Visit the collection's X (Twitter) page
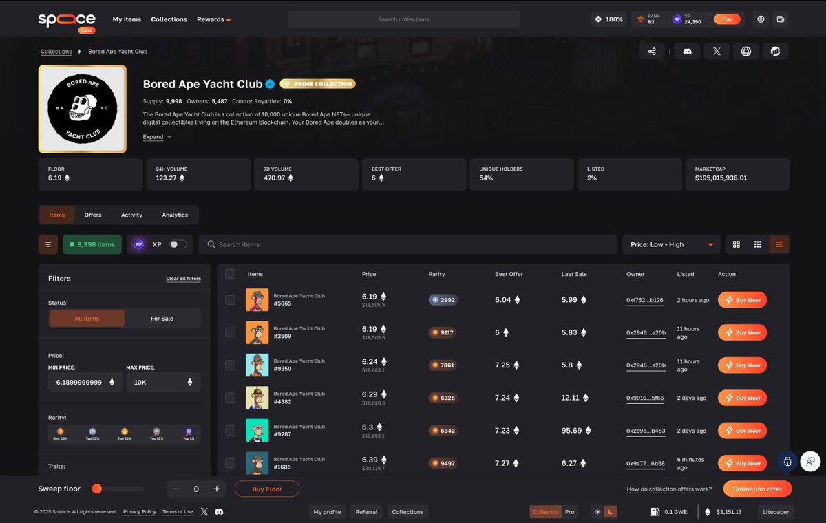The height and width of the screenshot is (523, 826). 717,51
